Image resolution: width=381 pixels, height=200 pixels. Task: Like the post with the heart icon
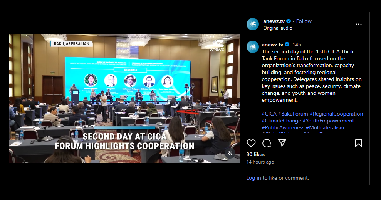coord(251,143)
